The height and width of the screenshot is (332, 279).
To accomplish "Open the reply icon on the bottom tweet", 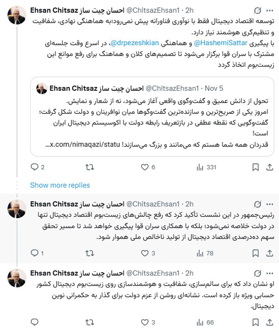I will (35, 318).
